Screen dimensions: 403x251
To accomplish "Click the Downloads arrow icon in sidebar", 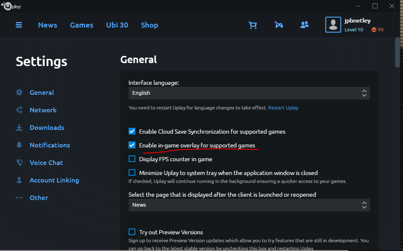I will 19,127.
